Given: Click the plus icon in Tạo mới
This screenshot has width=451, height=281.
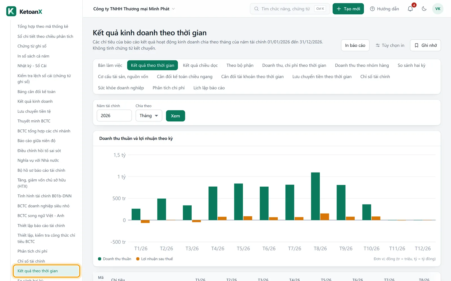Looking at the screenshot, I should point(339,9).
